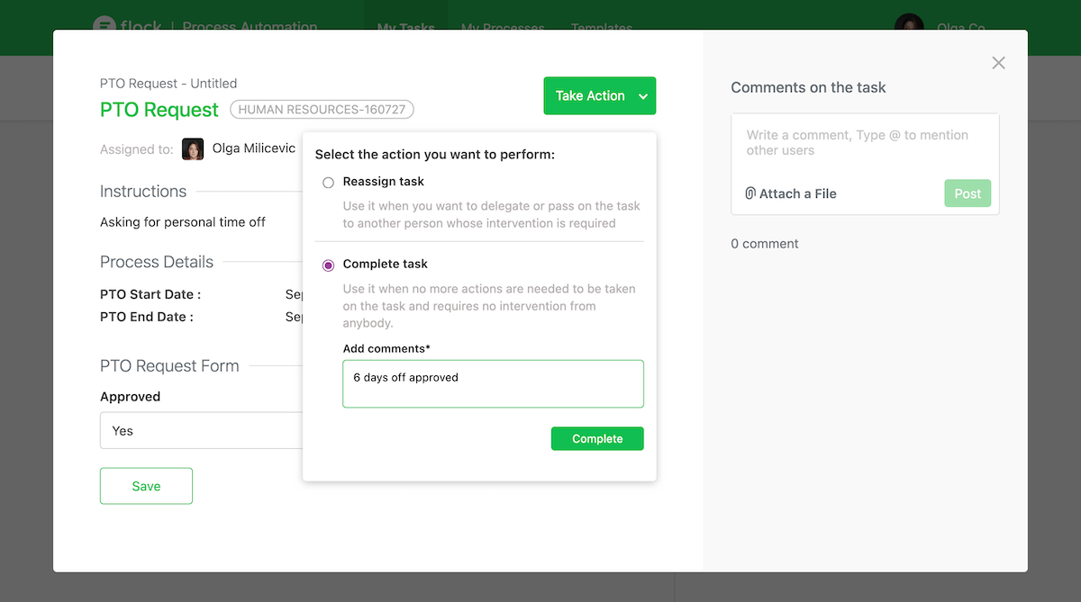The height and width of the screenshot is (602, 1081).
Task: Click the paperclip Attach a File icon
Action: point(750,193)
